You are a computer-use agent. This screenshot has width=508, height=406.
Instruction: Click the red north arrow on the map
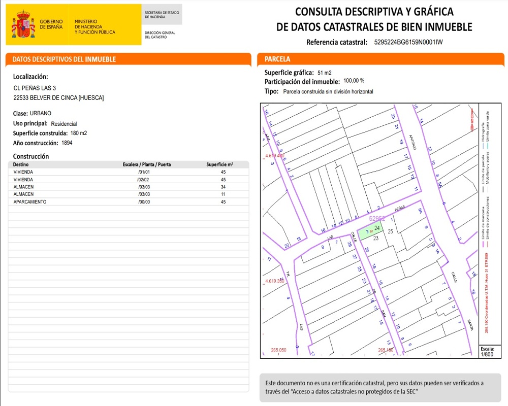(472, 120)
